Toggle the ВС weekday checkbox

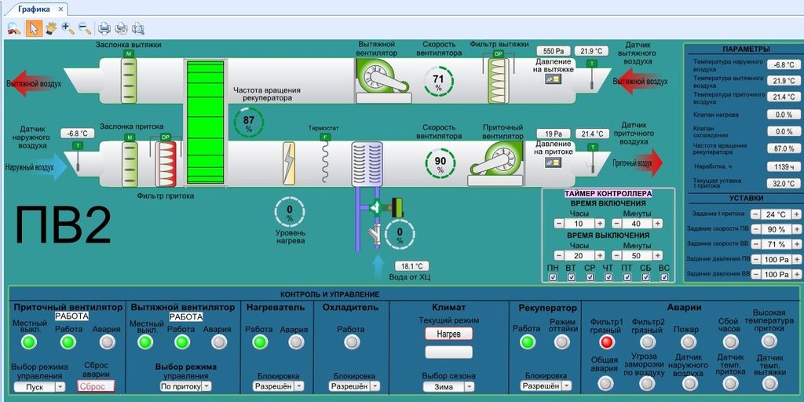click(664, 278)
